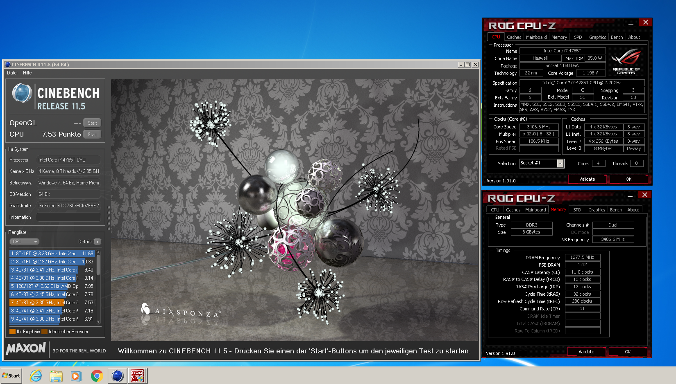Switch to Cinebench taskbar icon

tap(118, 375)
